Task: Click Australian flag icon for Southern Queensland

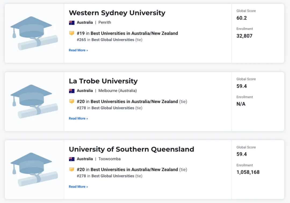Action: tap(72, 159)
